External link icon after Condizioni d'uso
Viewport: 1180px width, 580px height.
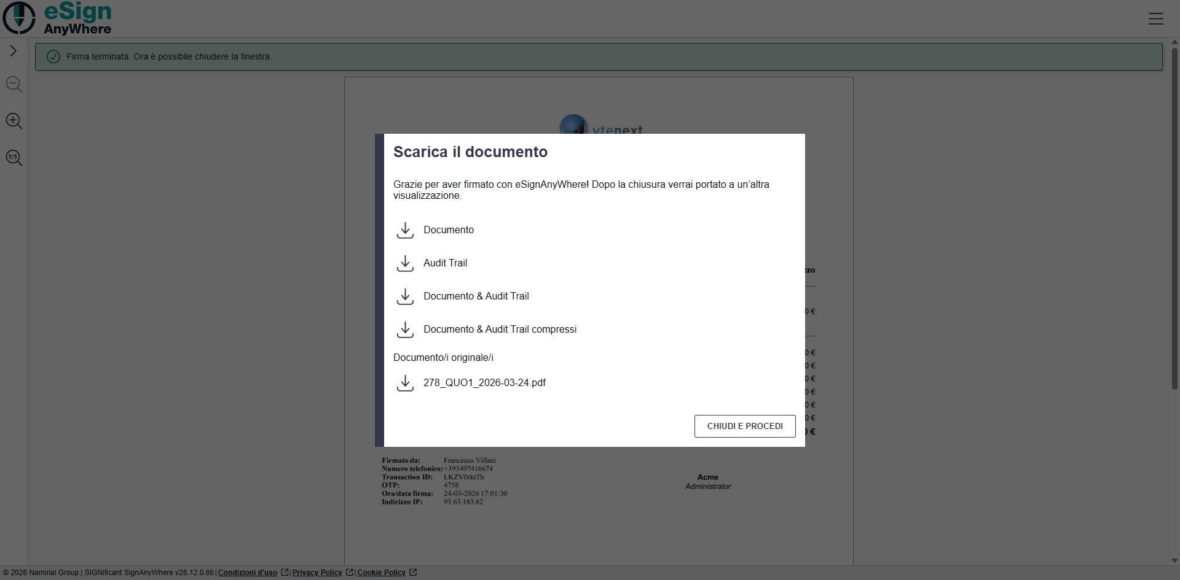(285, 572)
